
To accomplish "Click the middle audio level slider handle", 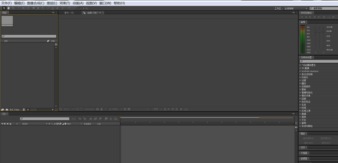I will [320, 31].
